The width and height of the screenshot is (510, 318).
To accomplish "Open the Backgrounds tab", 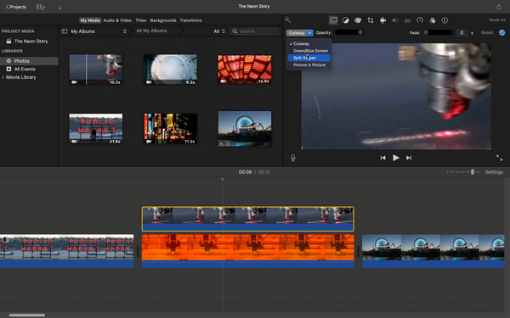I will [x=163, y=20].
